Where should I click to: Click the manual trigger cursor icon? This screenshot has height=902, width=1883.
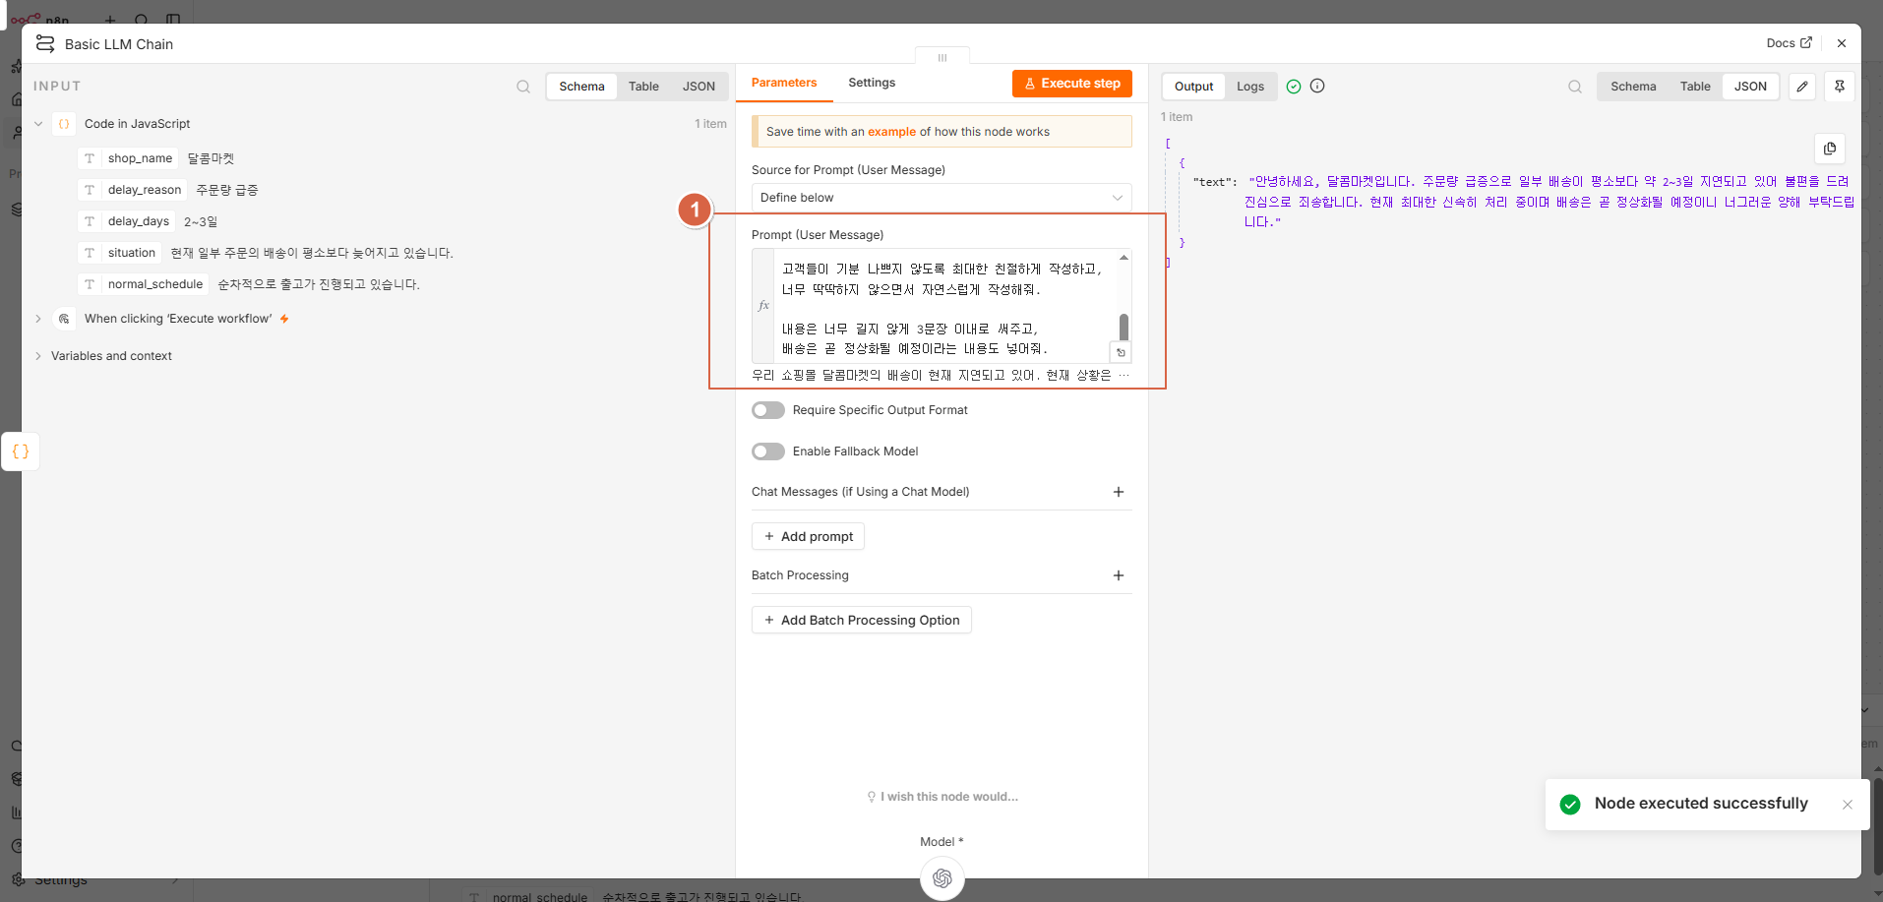coord(64,319)
